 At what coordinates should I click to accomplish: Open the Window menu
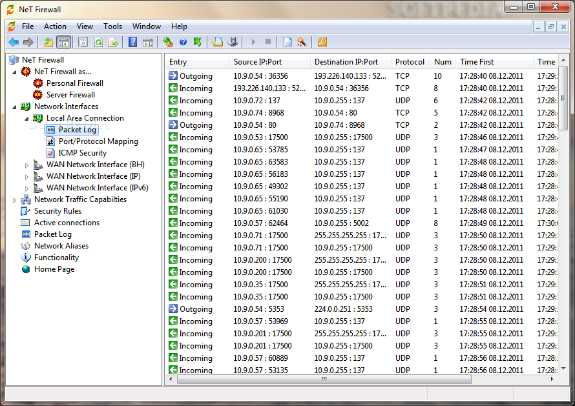[x=146, y=26]
